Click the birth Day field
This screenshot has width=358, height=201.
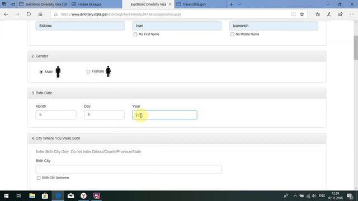pyautogui.click(x=104, y=115)
